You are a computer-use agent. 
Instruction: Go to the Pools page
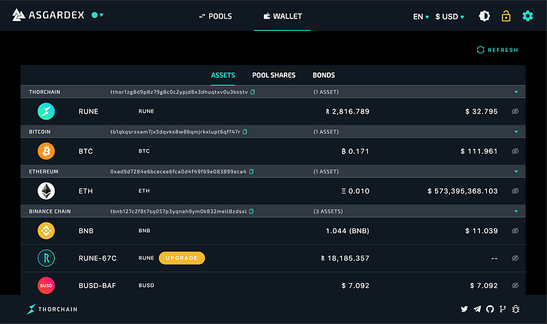click(x=215, y=16)
